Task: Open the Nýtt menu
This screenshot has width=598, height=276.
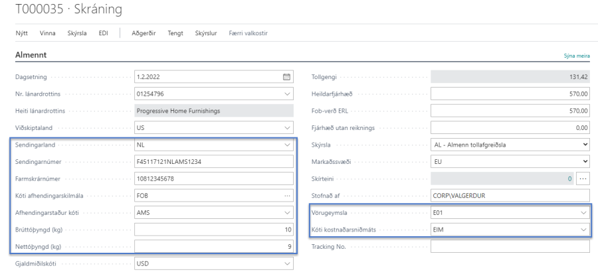Action: (x=22, y=33)
